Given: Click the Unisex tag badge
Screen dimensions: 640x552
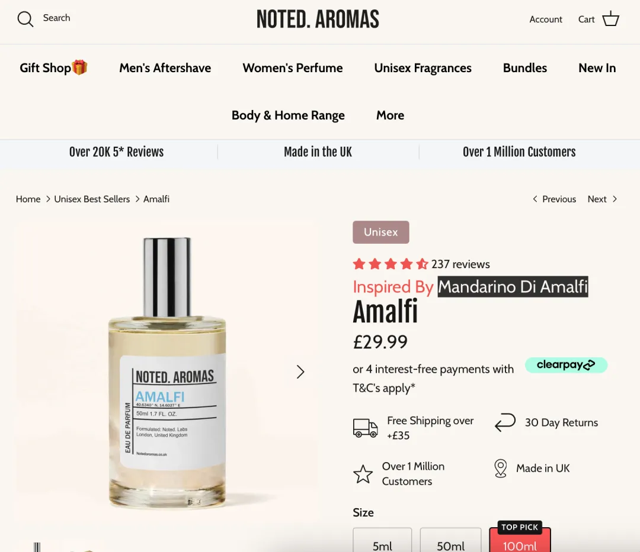Looking at the screenshot, I should [381, 232].
